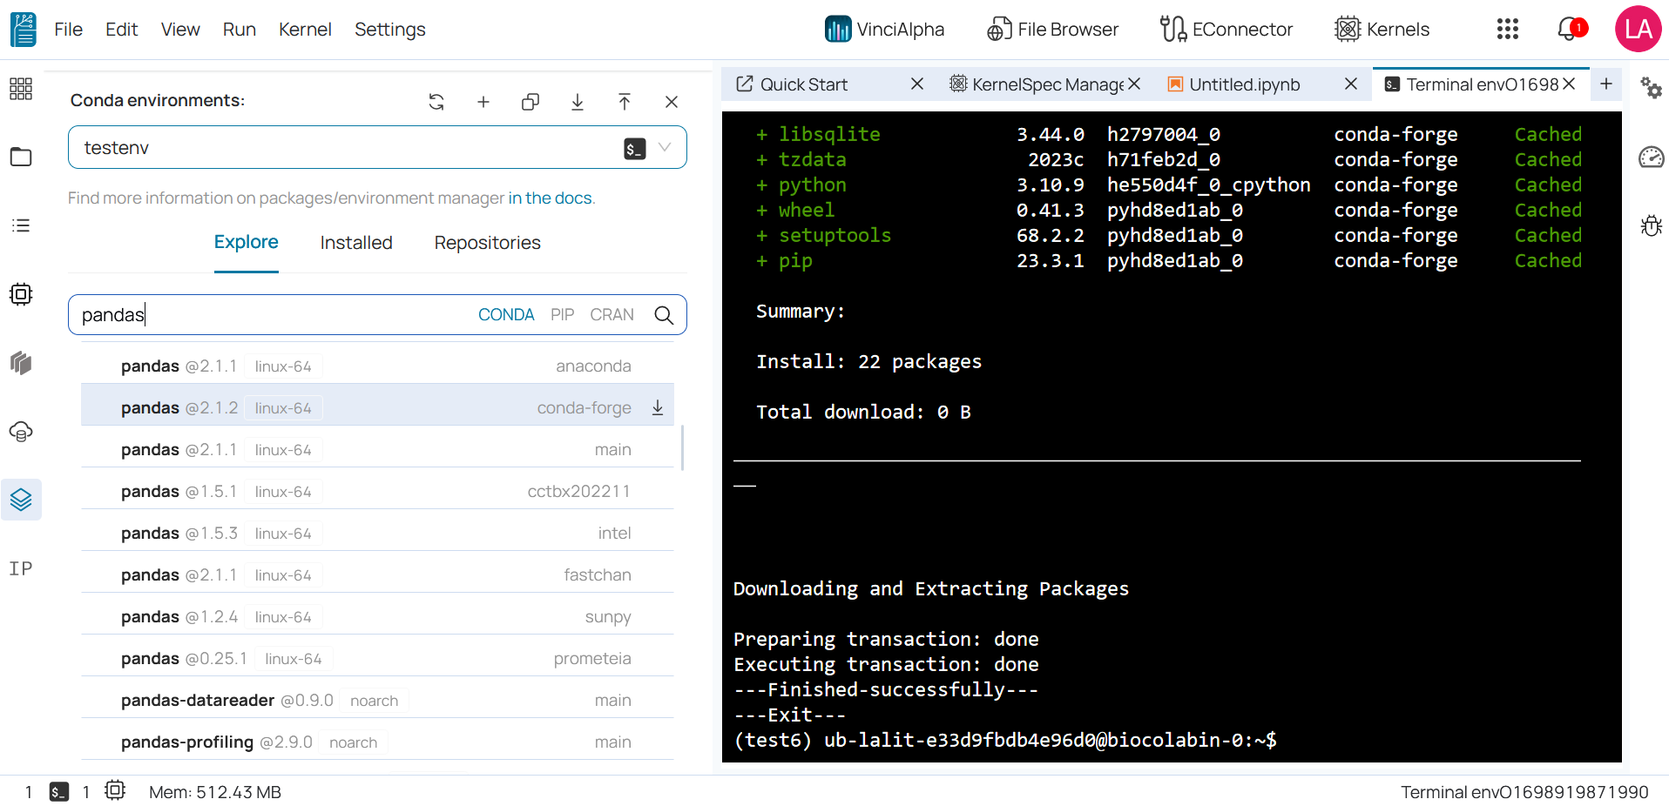
Task: Open the Run menu
Action: click(239, 30)
